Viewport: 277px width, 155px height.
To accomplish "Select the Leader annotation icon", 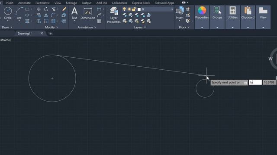I will click(99, 15).
